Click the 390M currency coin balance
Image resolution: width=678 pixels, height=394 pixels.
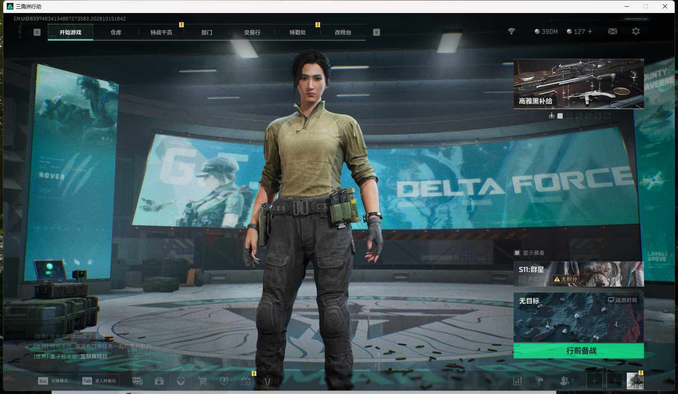point(546,31)
